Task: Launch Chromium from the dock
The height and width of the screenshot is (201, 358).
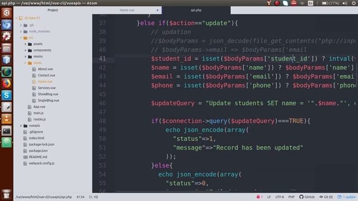Action: pos(6,25)
